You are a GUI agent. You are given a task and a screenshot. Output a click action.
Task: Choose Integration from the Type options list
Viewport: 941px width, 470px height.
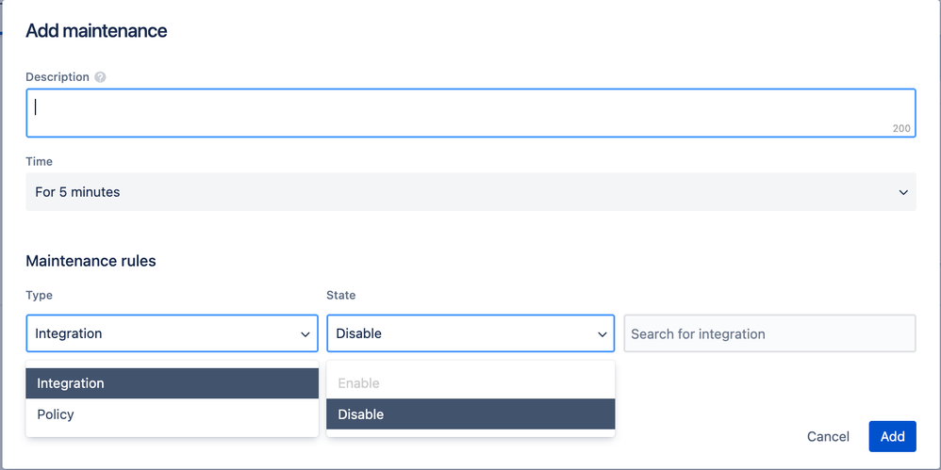(173, 383)
